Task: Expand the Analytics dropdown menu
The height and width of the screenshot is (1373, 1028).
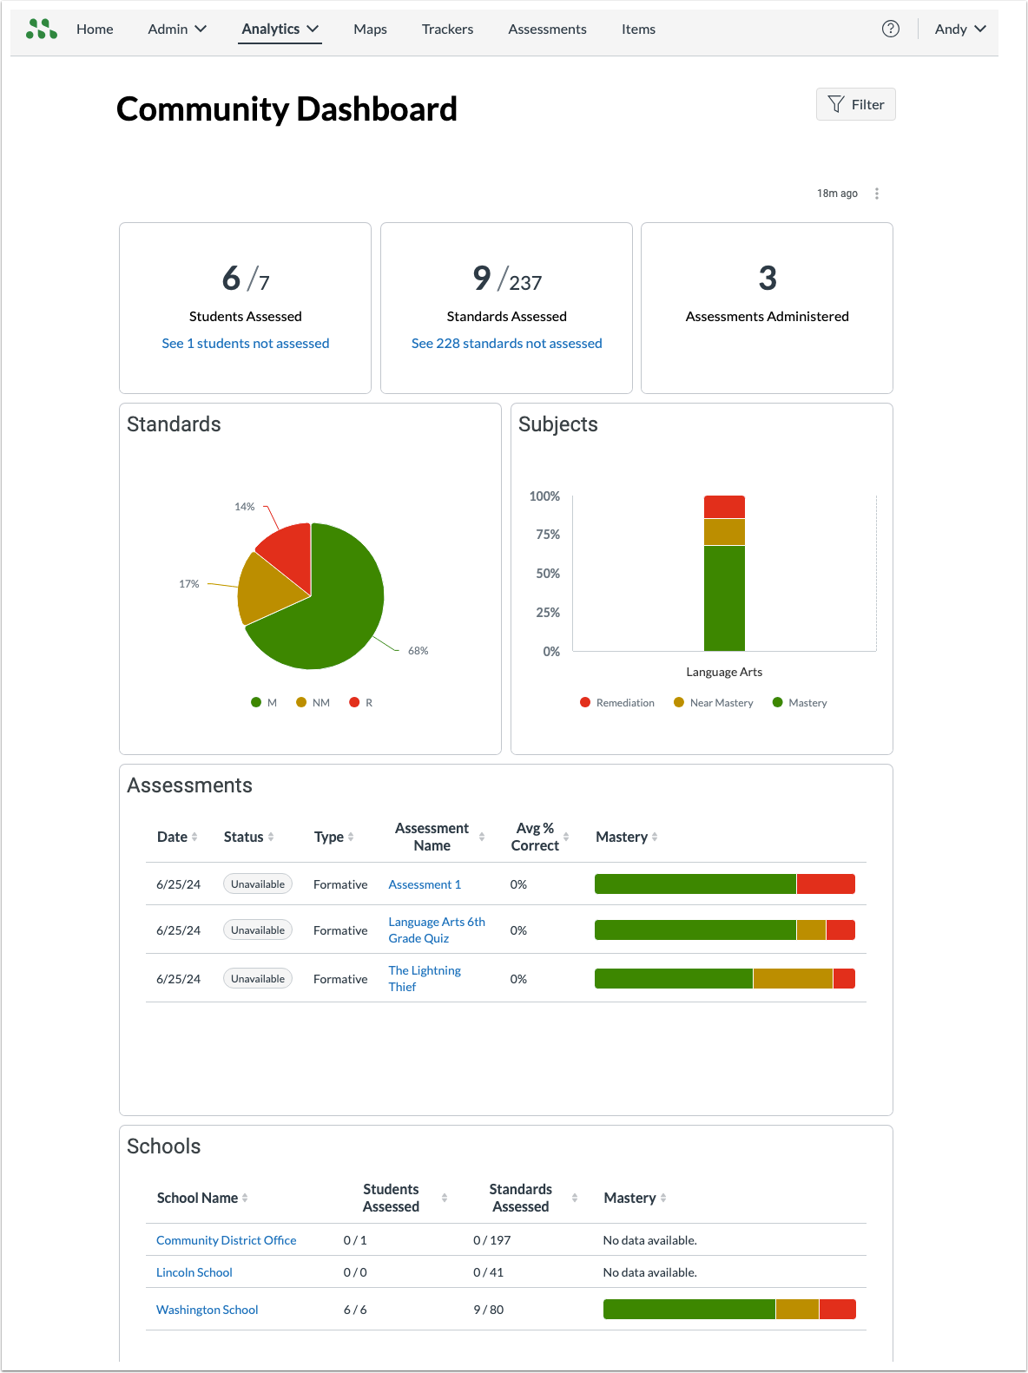Action: pos(280,29)
